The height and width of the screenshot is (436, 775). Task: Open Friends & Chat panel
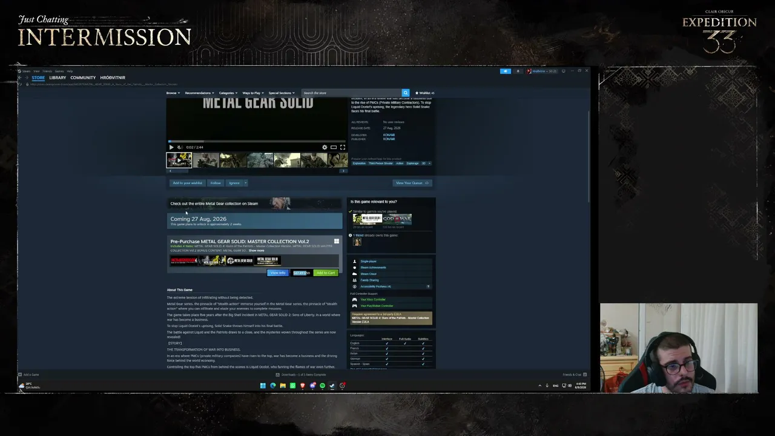574,375
